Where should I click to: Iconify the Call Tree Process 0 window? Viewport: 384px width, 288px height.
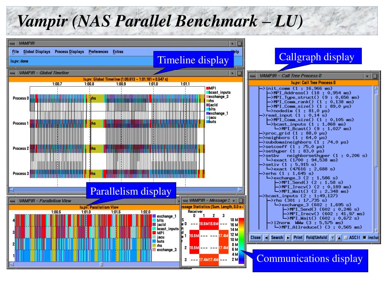pyautogui.click(x=367, y=76)
